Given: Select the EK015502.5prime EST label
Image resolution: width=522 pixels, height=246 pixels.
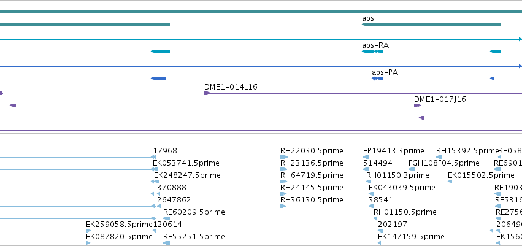Looking at the screenshot, I should pos(481,175).
